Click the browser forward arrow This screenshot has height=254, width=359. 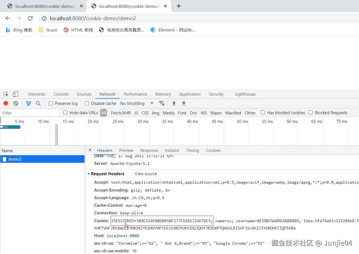(x=19, y=18)
